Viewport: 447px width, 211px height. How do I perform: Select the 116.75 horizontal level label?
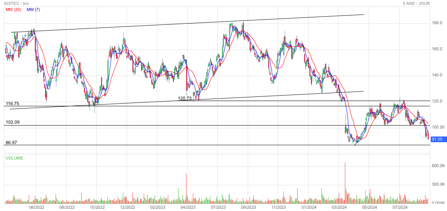coord(12,104)
